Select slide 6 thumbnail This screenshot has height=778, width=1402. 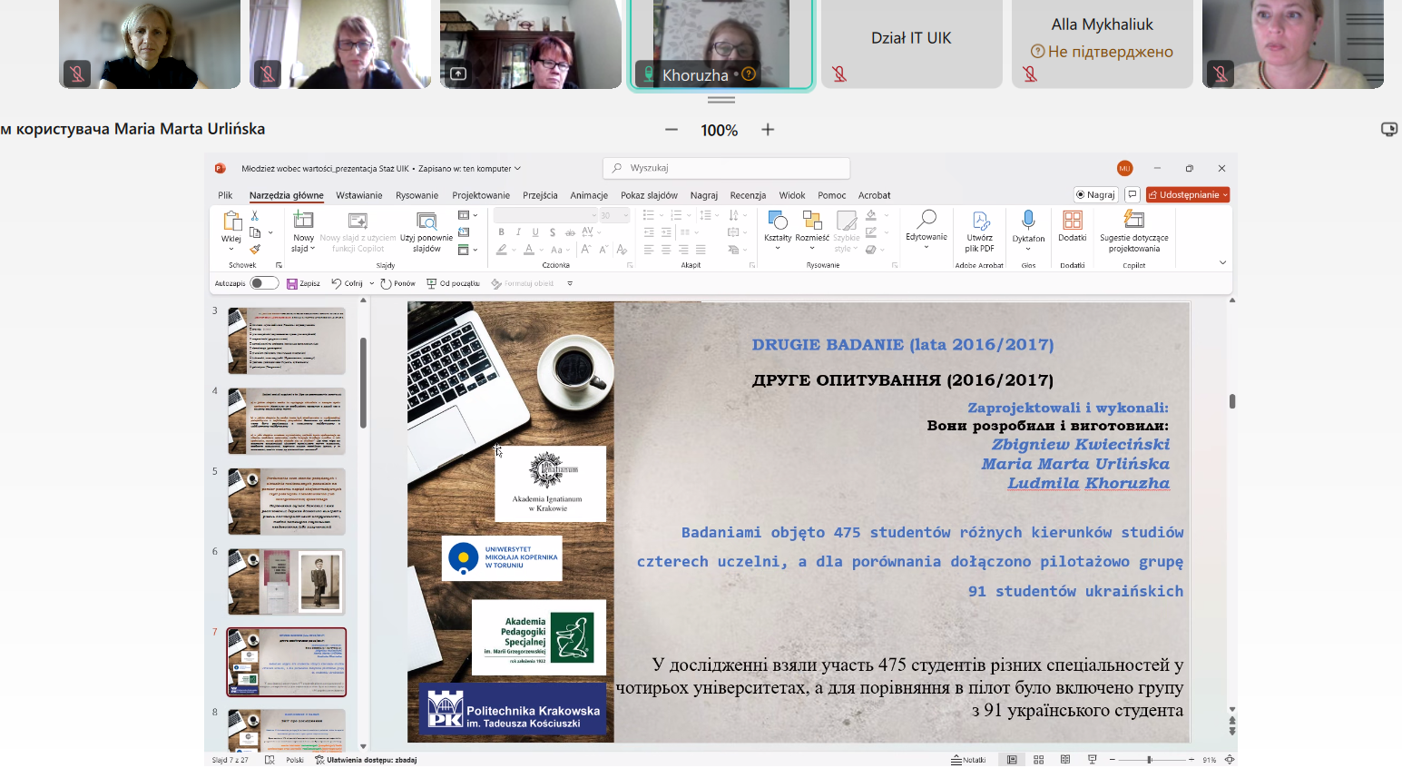click(286, 581)
